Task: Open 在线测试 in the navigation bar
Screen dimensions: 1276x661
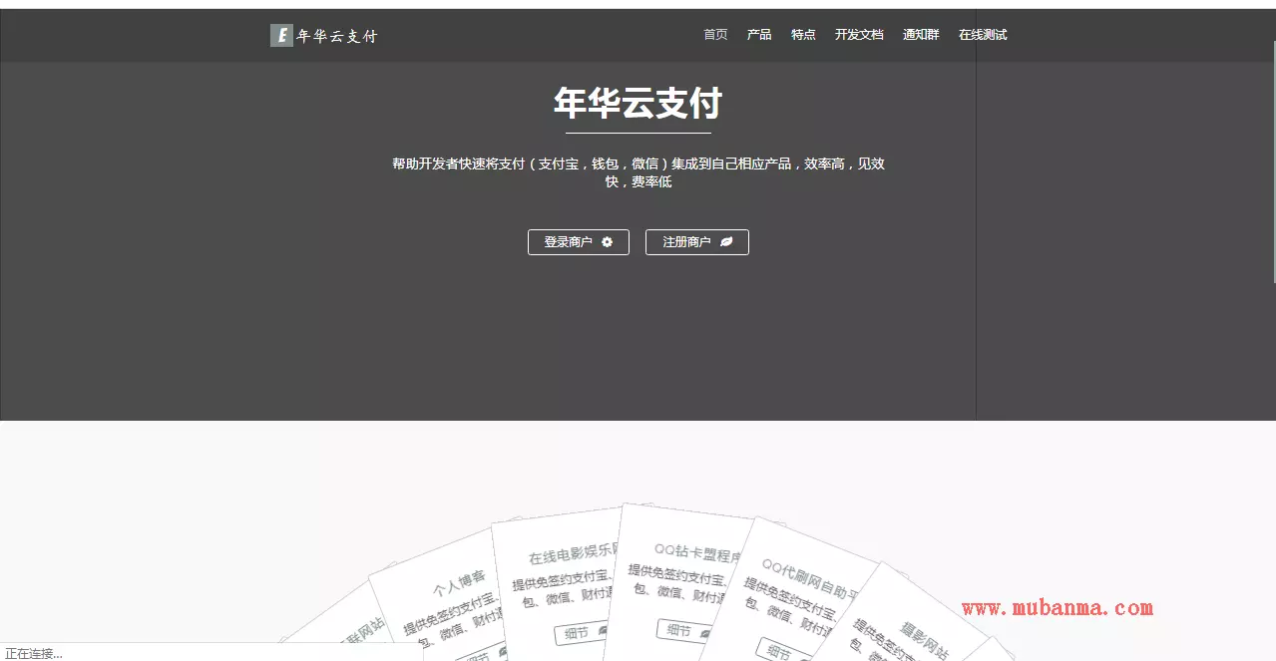Action: pyautogui.click(x=983, y=35)
